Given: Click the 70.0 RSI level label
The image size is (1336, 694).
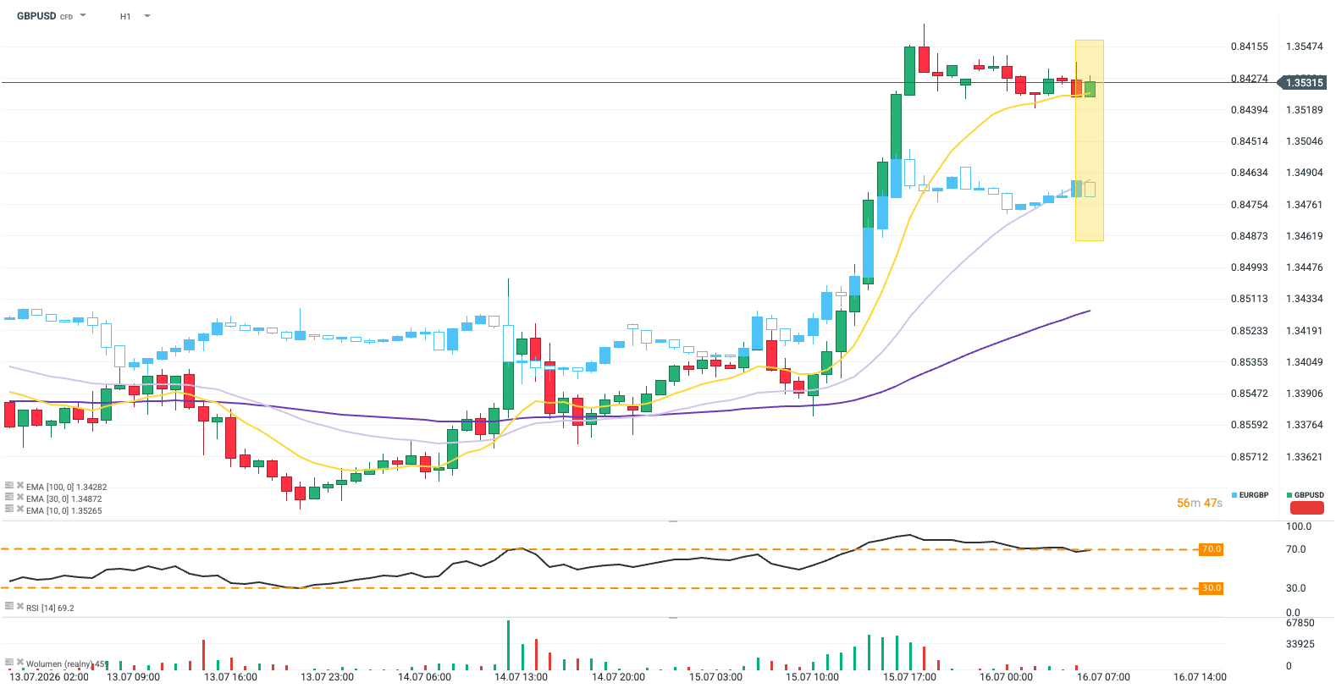Looking at the screenshot, I should pyautogui.click(x=1212, y=549).
